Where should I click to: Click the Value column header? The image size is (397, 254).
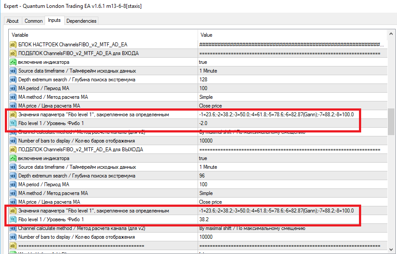click(x=293, y=35)
